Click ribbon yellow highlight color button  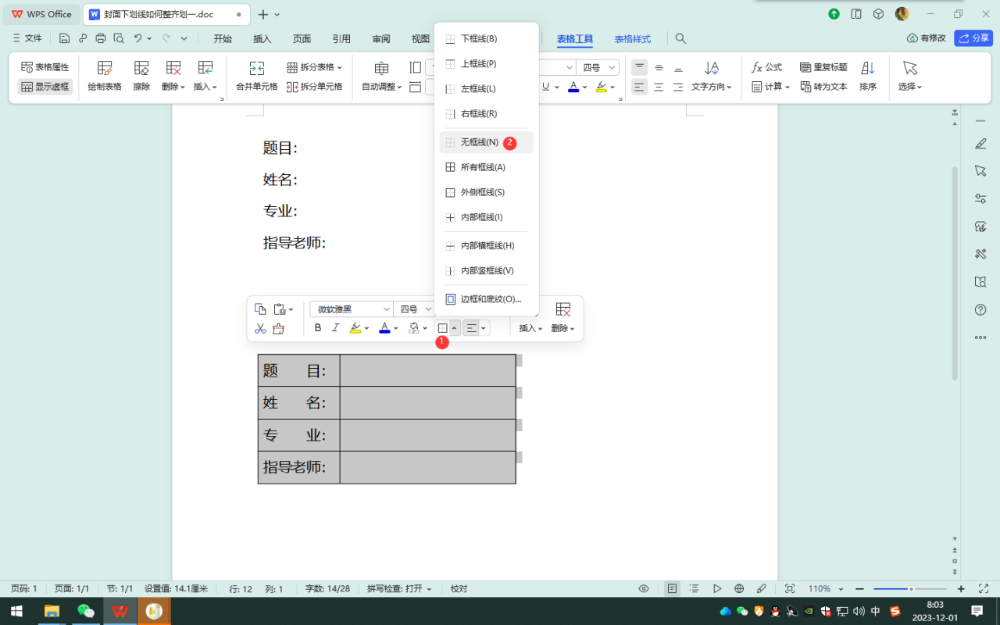(602, 87)
